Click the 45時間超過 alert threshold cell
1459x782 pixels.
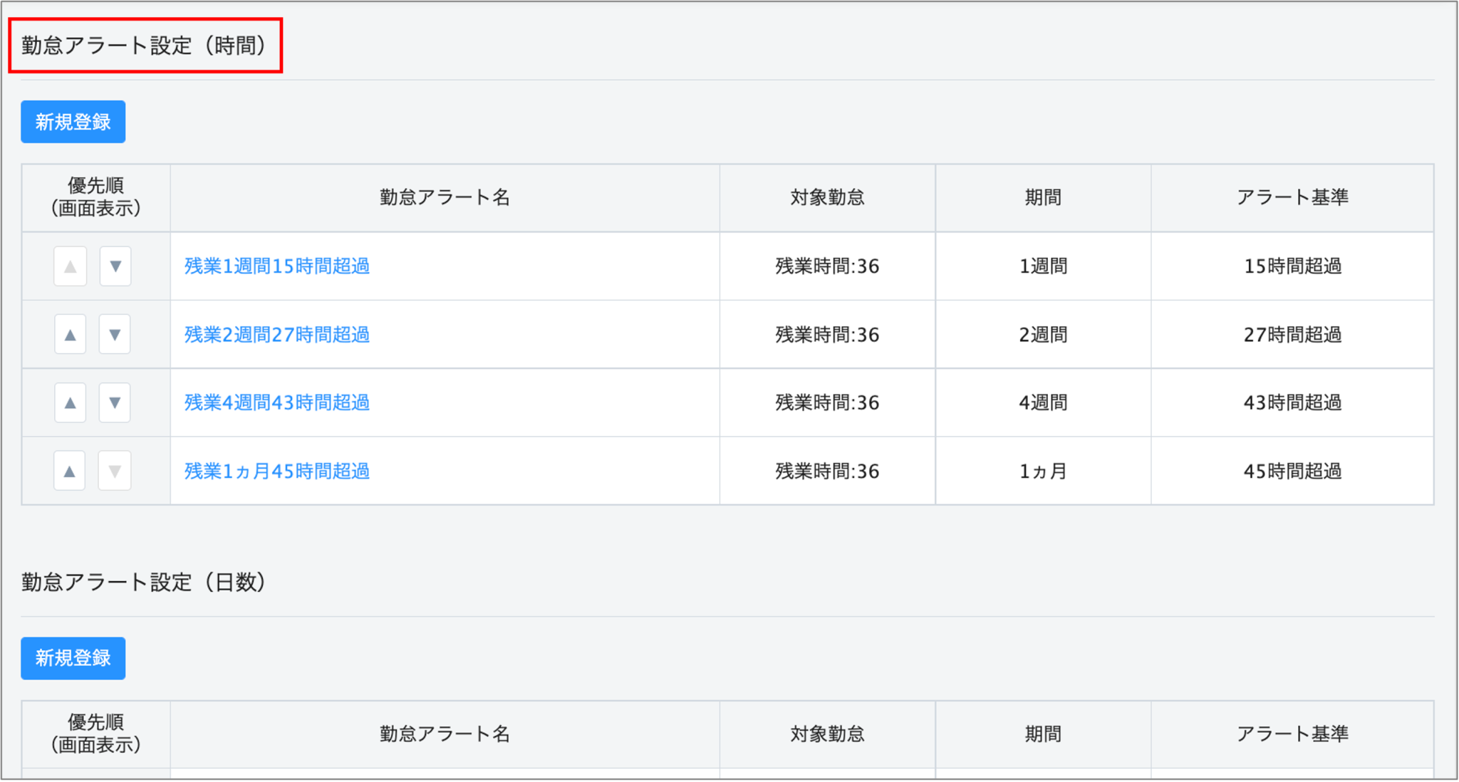tap(1292, 471)
